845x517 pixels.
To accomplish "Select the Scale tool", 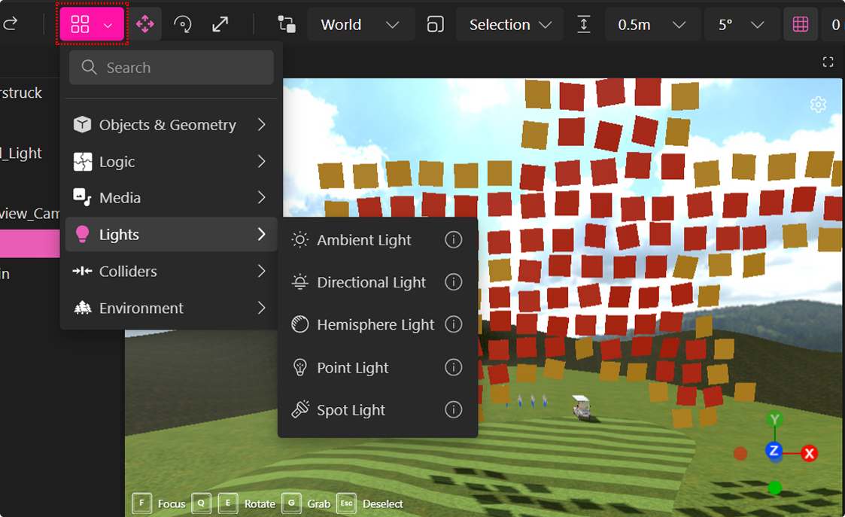I will [x=219, y=23].
